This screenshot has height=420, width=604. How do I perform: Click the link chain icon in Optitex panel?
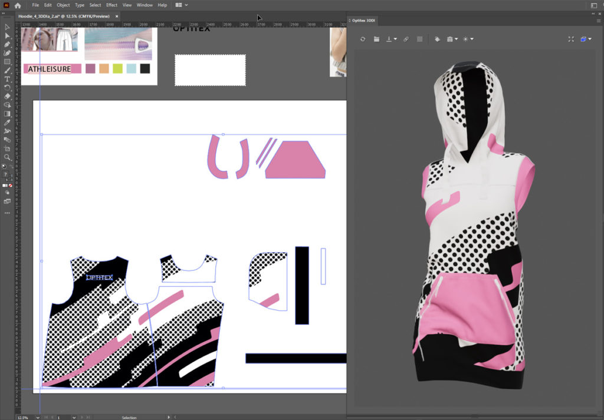click(406, 39)
